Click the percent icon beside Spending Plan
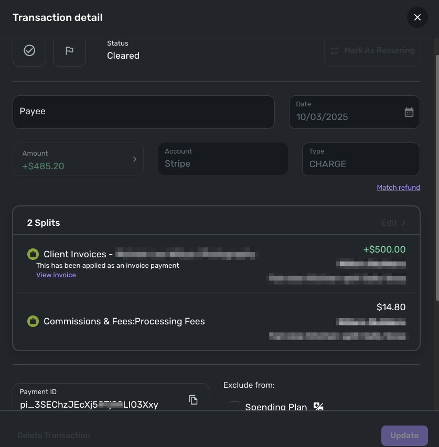439x447 pixels. point(318,406)
